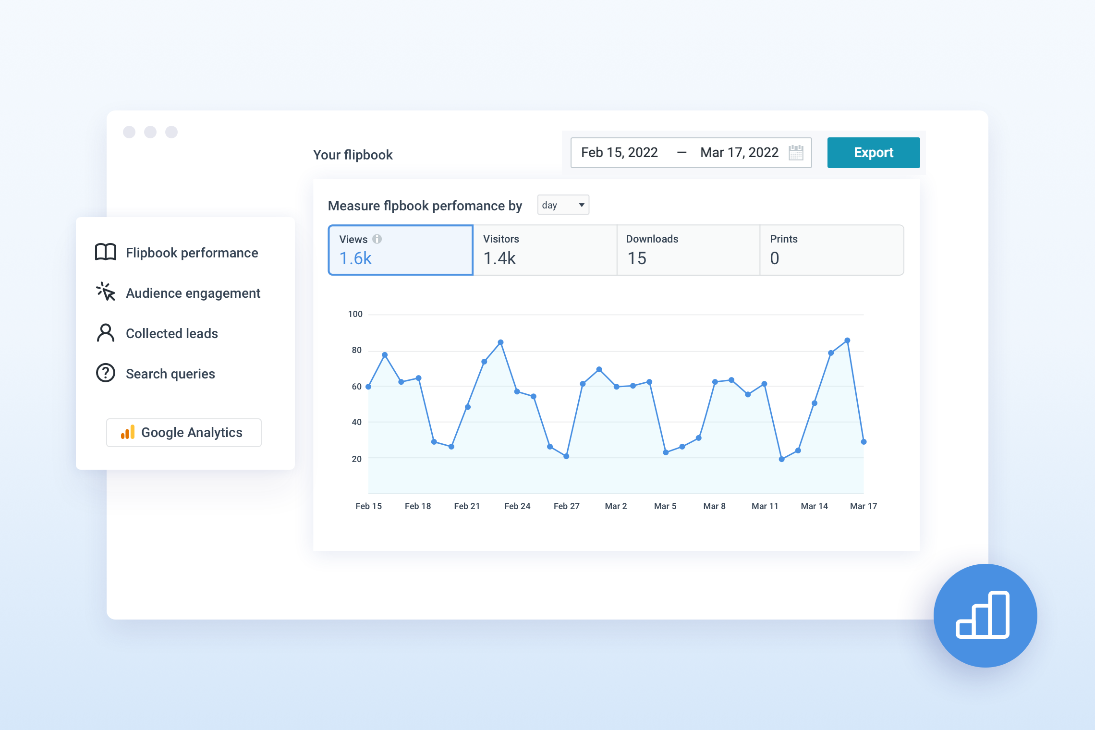The image size is (1095, 730).
Task: Click the Collected leads person icon
Action: pos(105,332)
